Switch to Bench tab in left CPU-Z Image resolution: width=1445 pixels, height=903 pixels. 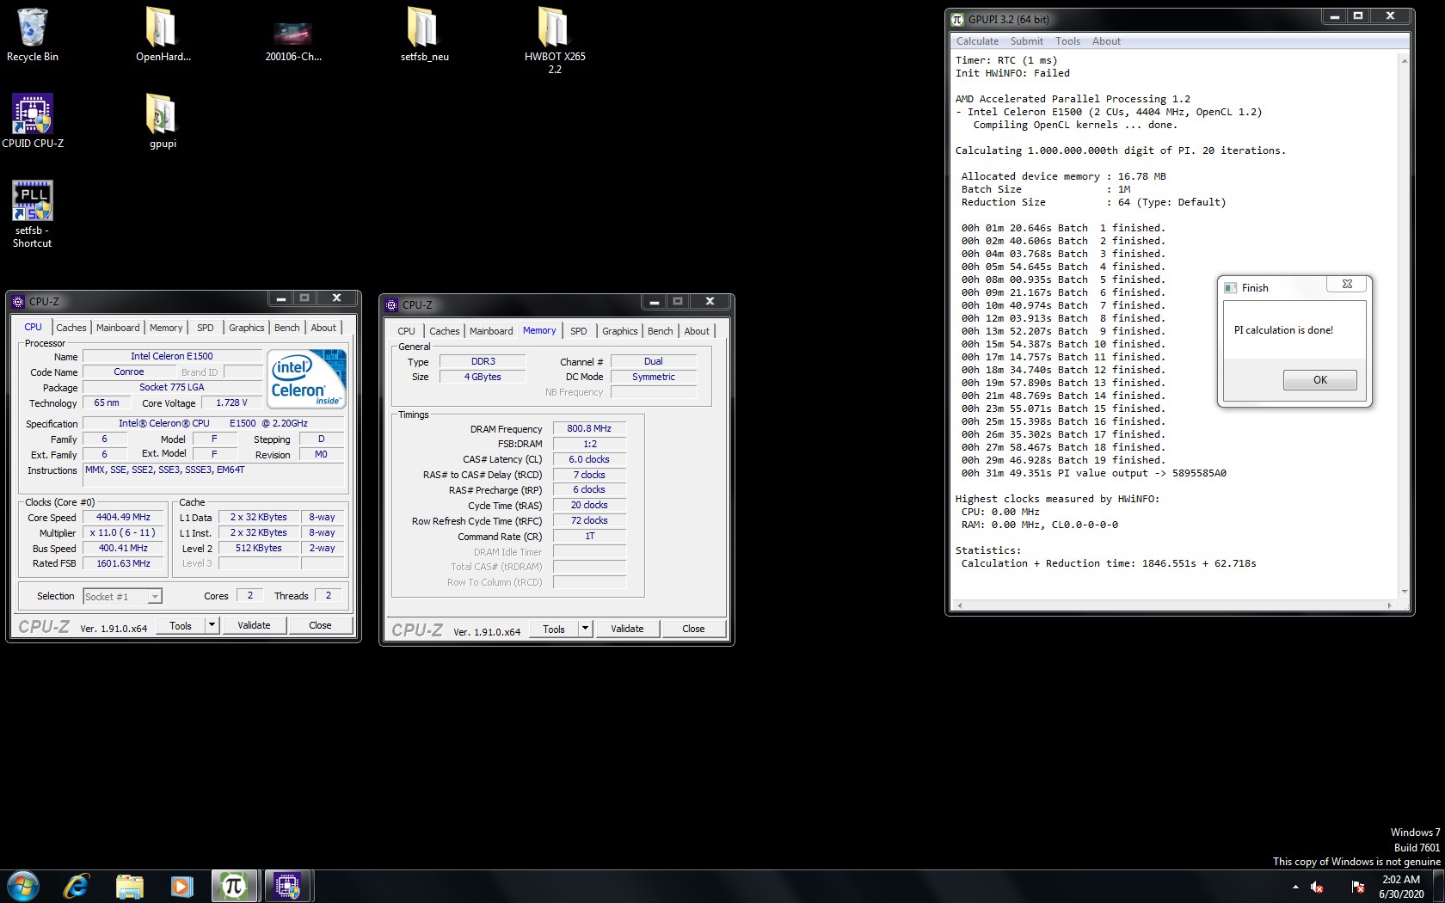[x=287, y=328]
